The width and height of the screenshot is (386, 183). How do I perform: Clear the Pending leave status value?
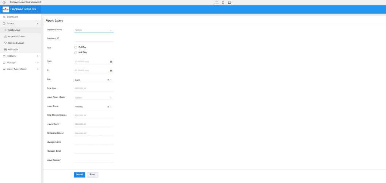click(108, 107)
